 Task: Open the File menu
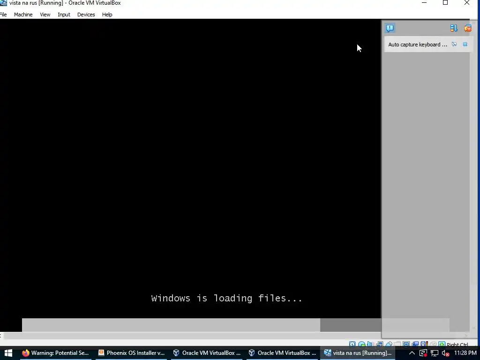tap(3, 15)
